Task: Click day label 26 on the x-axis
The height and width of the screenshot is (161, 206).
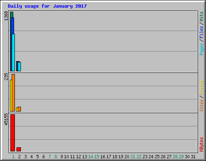Action: click(x=163, y=157)
